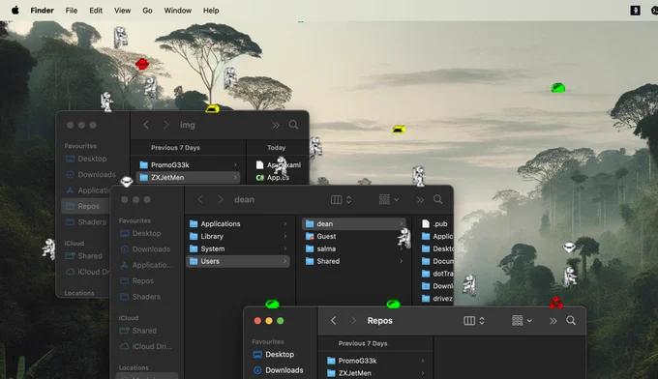
Task: Open the Finder menu in the menu bar
Action: click(x=42, y=11)
